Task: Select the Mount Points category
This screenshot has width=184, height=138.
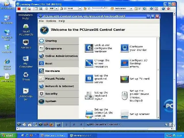Action: [58, 78]
